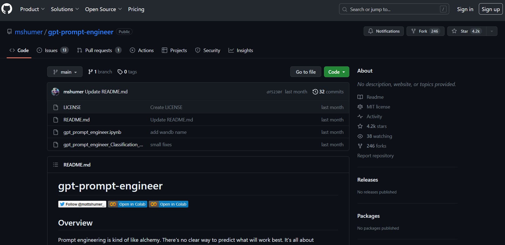Screen dimensions: 505x245
Task: Click the 'small fixes' commit message
Action: click(x=161, y=145)
